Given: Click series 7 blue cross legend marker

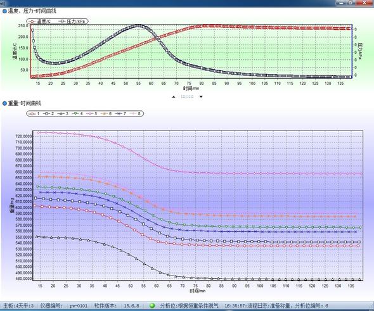Looking at the screenshot, I should pyautogui.click(x=119, y=113).
